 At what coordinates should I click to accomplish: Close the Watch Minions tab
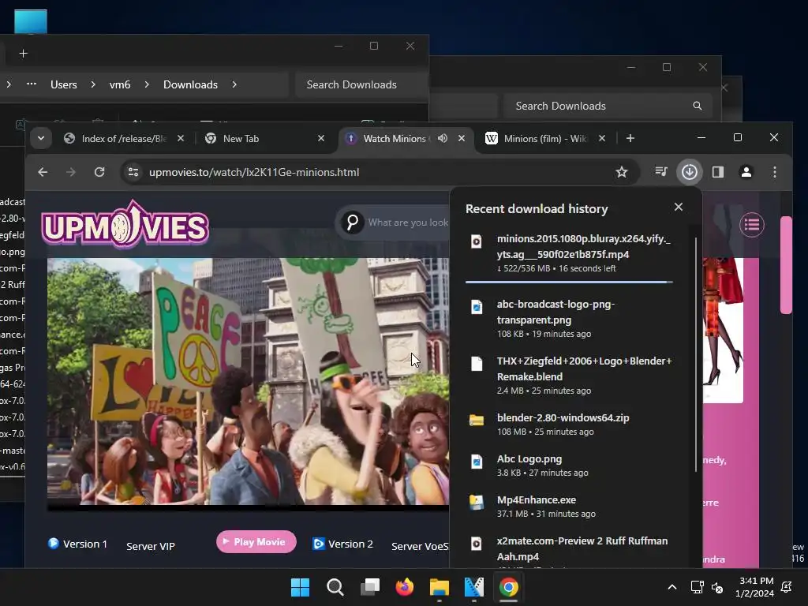(462, 138)
